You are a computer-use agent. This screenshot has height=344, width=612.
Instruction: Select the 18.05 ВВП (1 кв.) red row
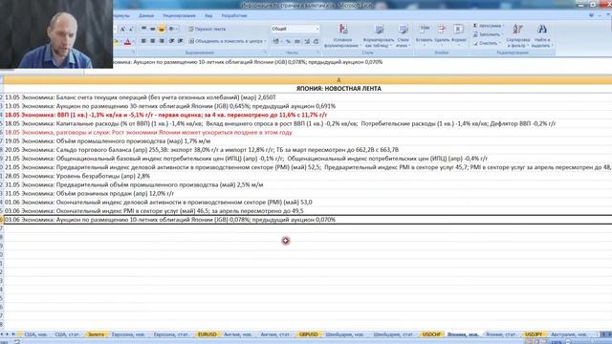pos(308,115)
